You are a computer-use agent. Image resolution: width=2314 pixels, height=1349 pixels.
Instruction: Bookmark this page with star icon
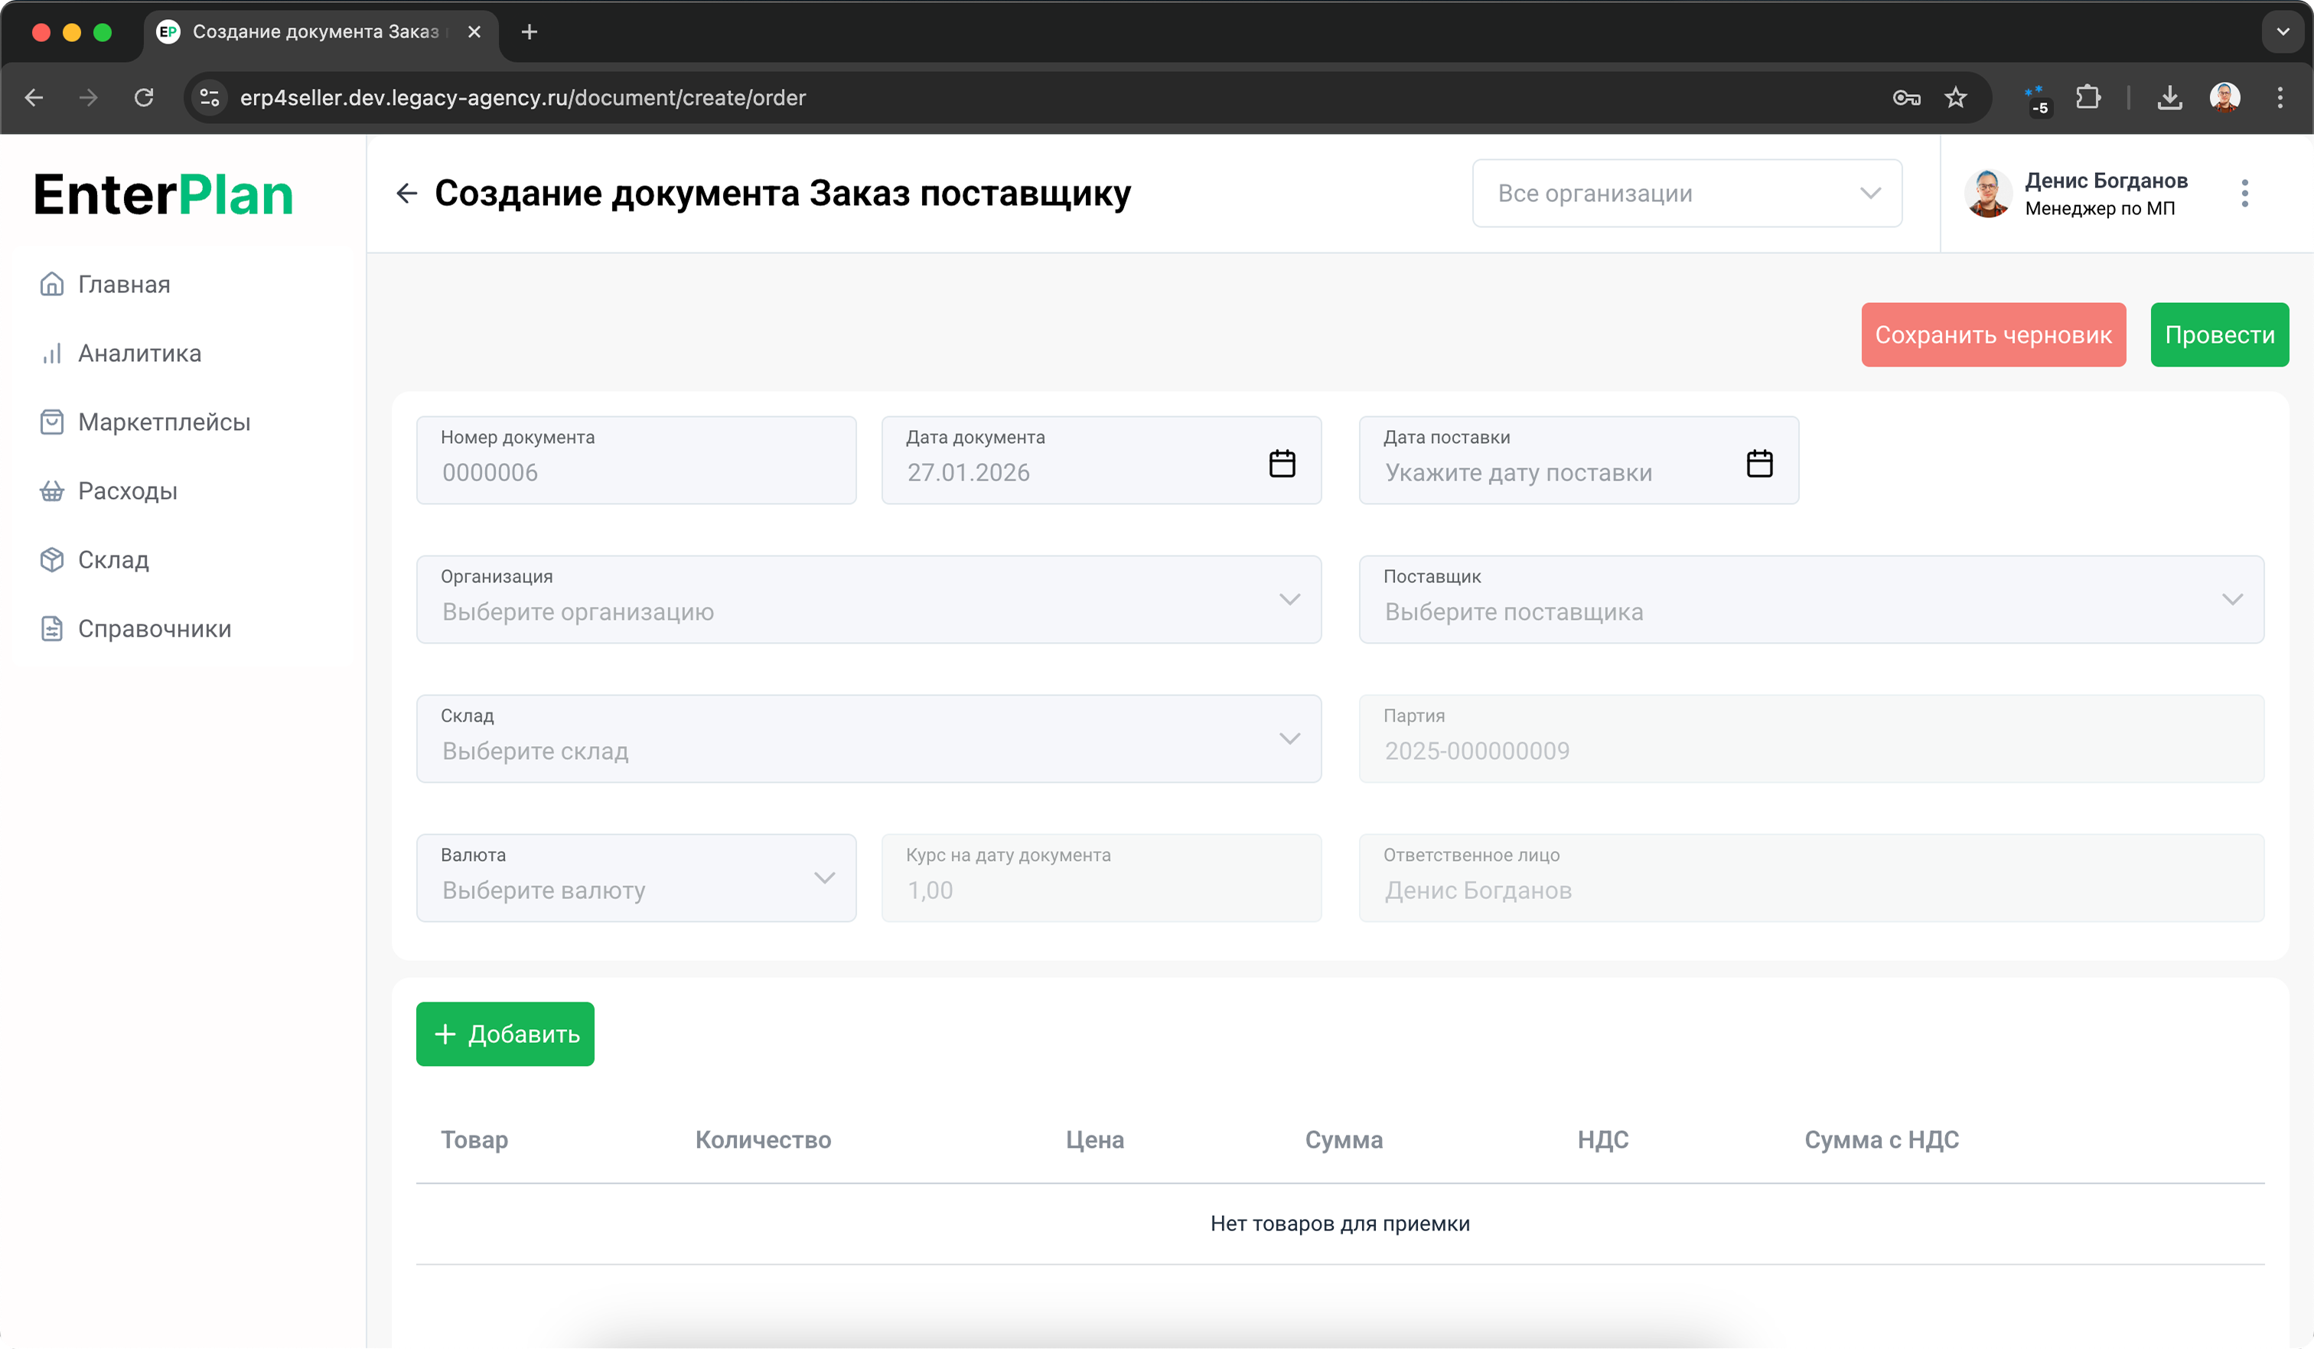click(x=1955, y=97)
